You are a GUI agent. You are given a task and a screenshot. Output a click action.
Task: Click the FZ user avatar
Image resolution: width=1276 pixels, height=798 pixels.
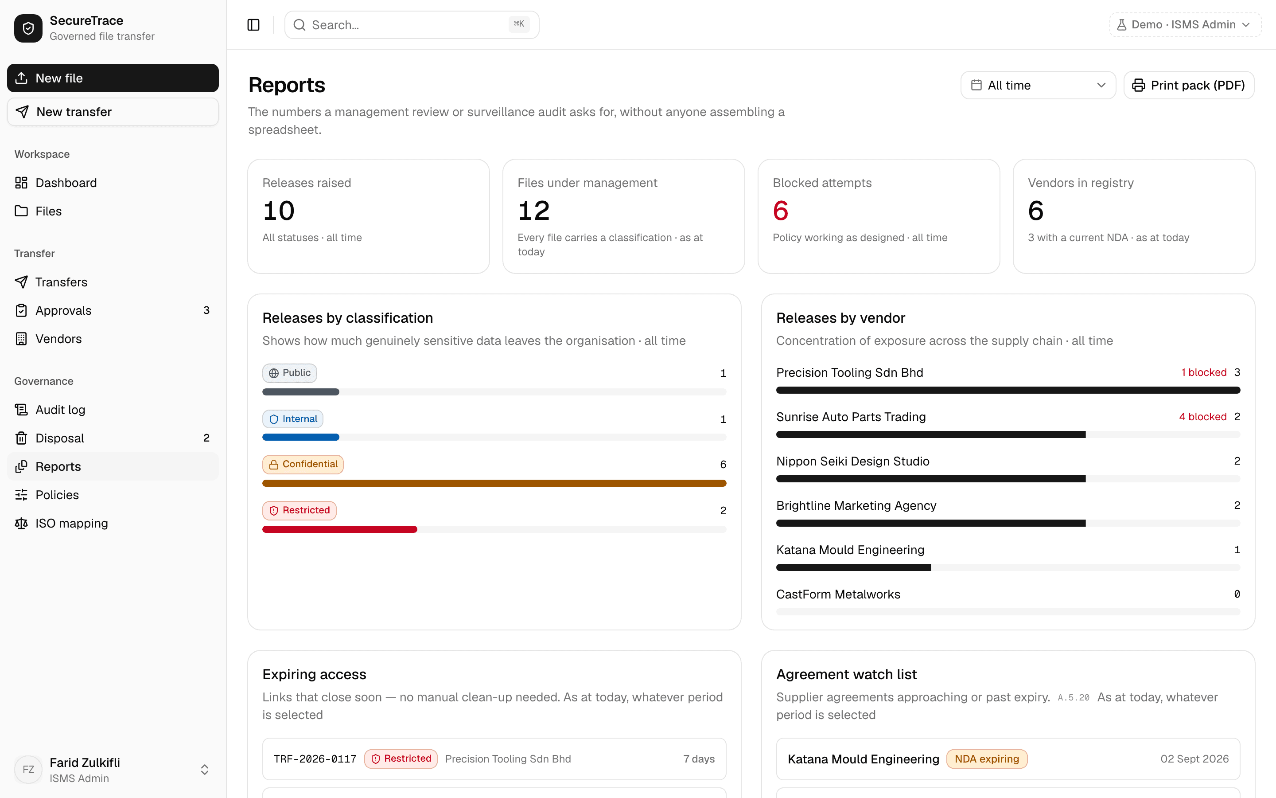point(28,770)
